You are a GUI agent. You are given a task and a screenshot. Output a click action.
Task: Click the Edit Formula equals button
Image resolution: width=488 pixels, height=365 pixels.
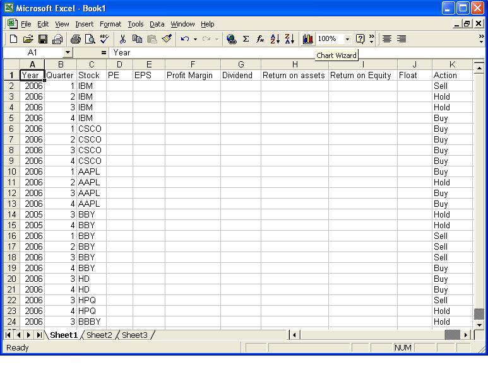click(x=104, y=53)
